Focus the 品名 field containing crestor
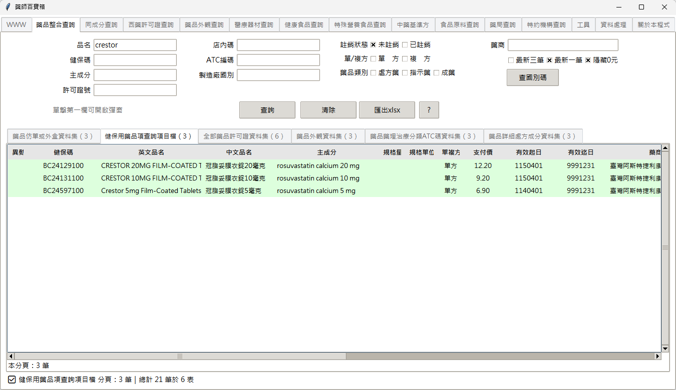 [135, 45]
